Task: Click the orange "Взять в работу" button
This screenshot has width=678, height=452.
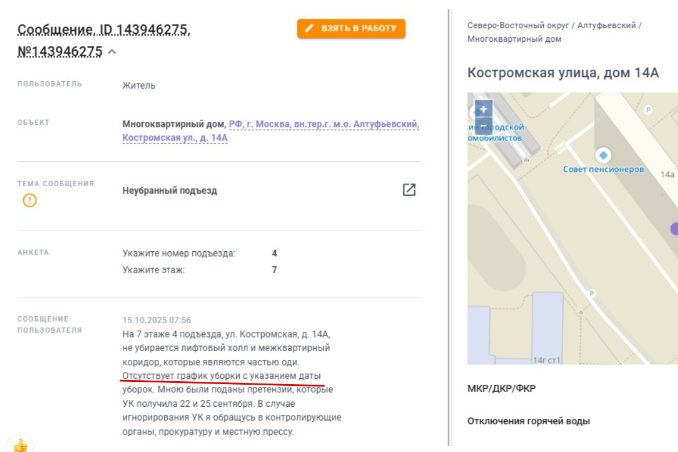Action: (351, 28)
